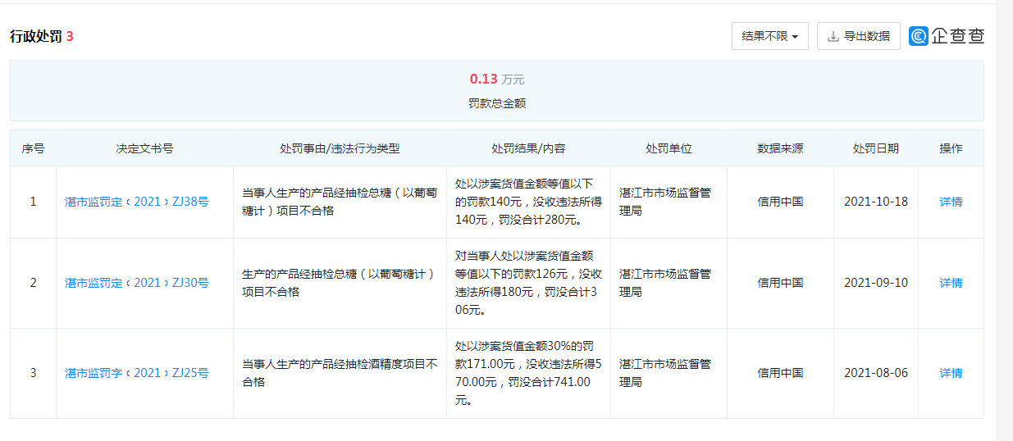View 详情 for the 2021-08-06 penalty
Screen dimensions: 1013x441
coord(951,373)
